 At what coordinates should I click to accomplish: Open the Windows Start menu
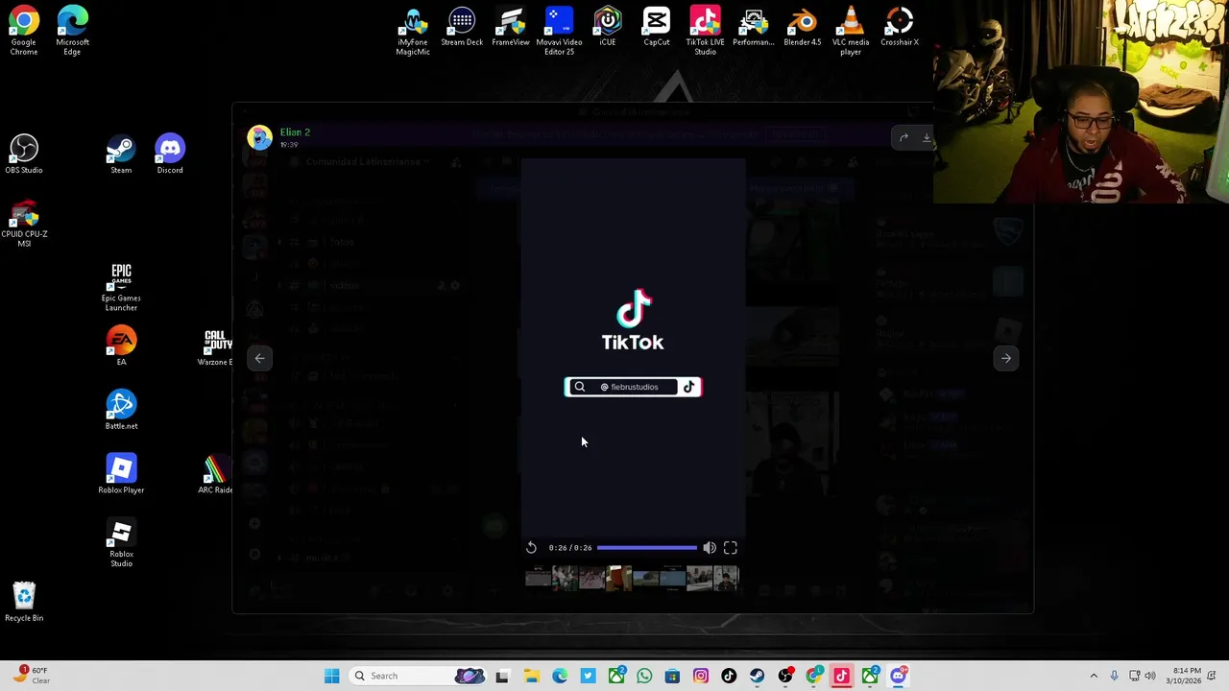coord(331,676)
